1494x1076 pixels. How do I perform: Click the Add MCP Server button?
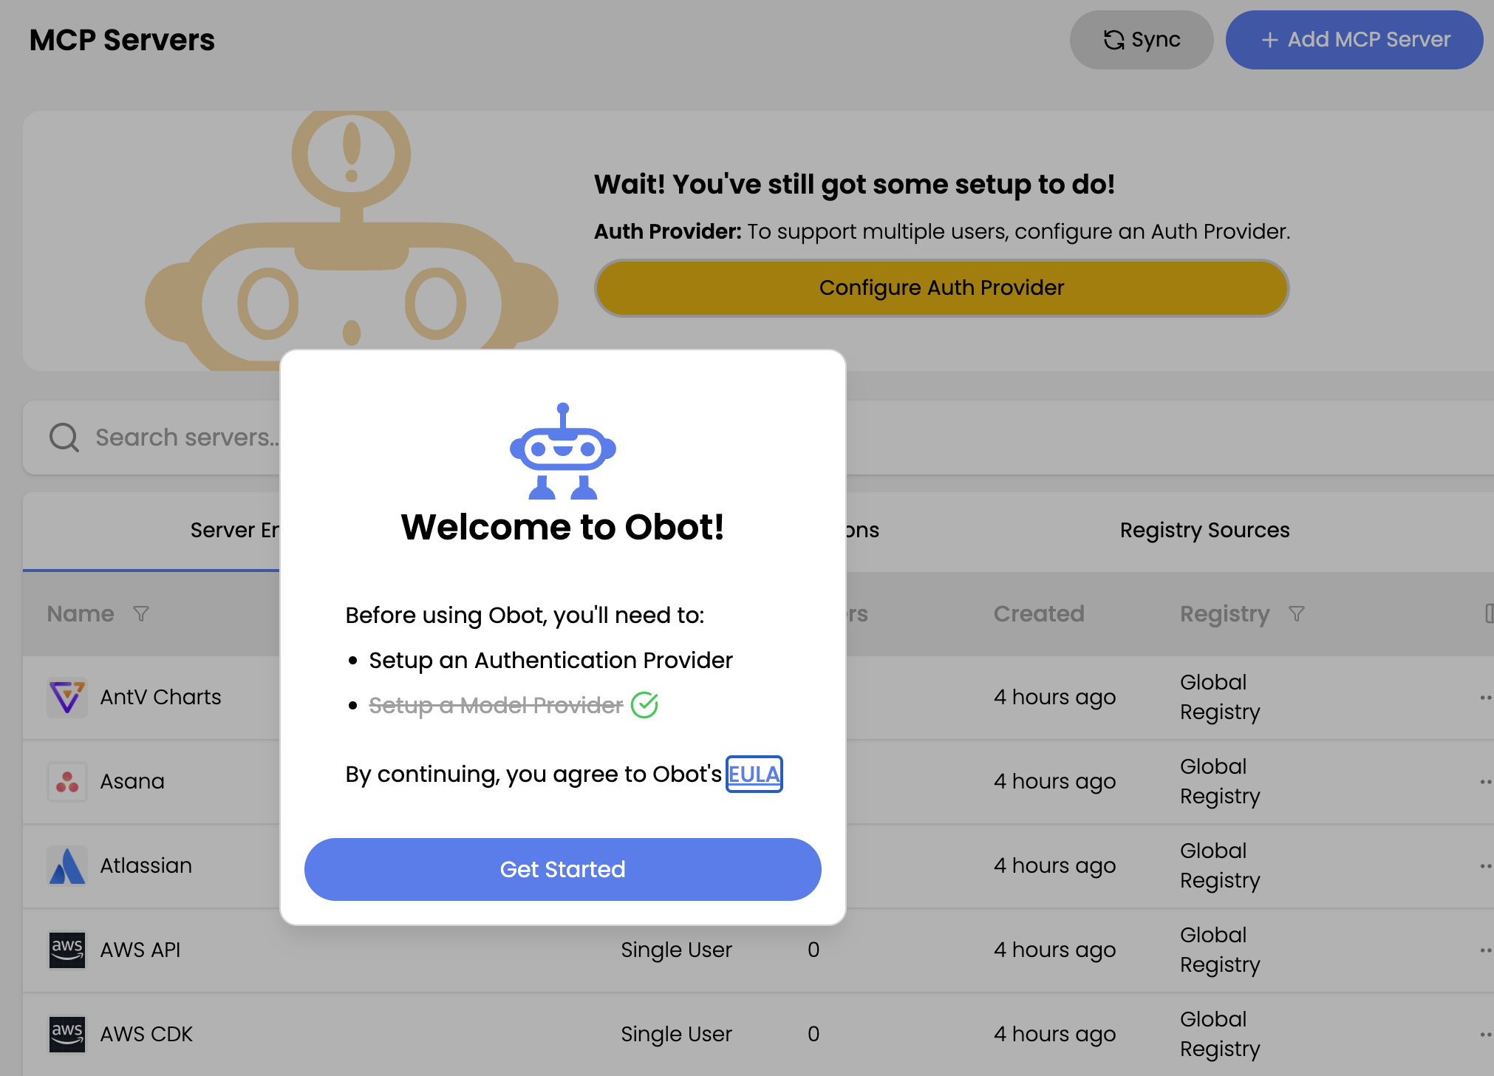[x=1354, y=40]
